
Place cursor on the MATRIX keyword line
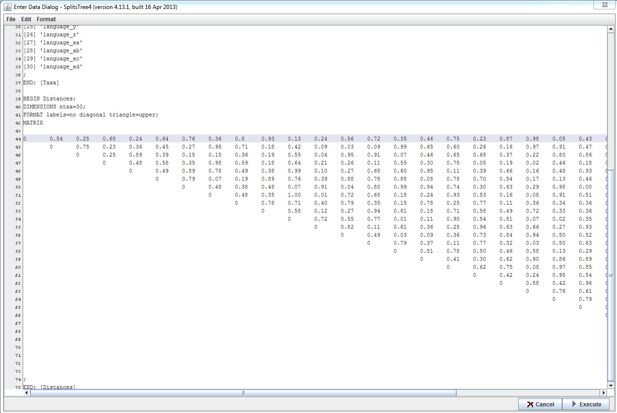pos(33,123)
